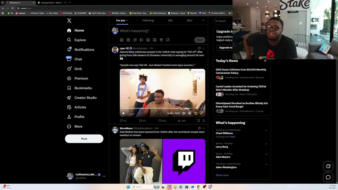Open account menu dots beside CuffemKALLME

[104, 176]
